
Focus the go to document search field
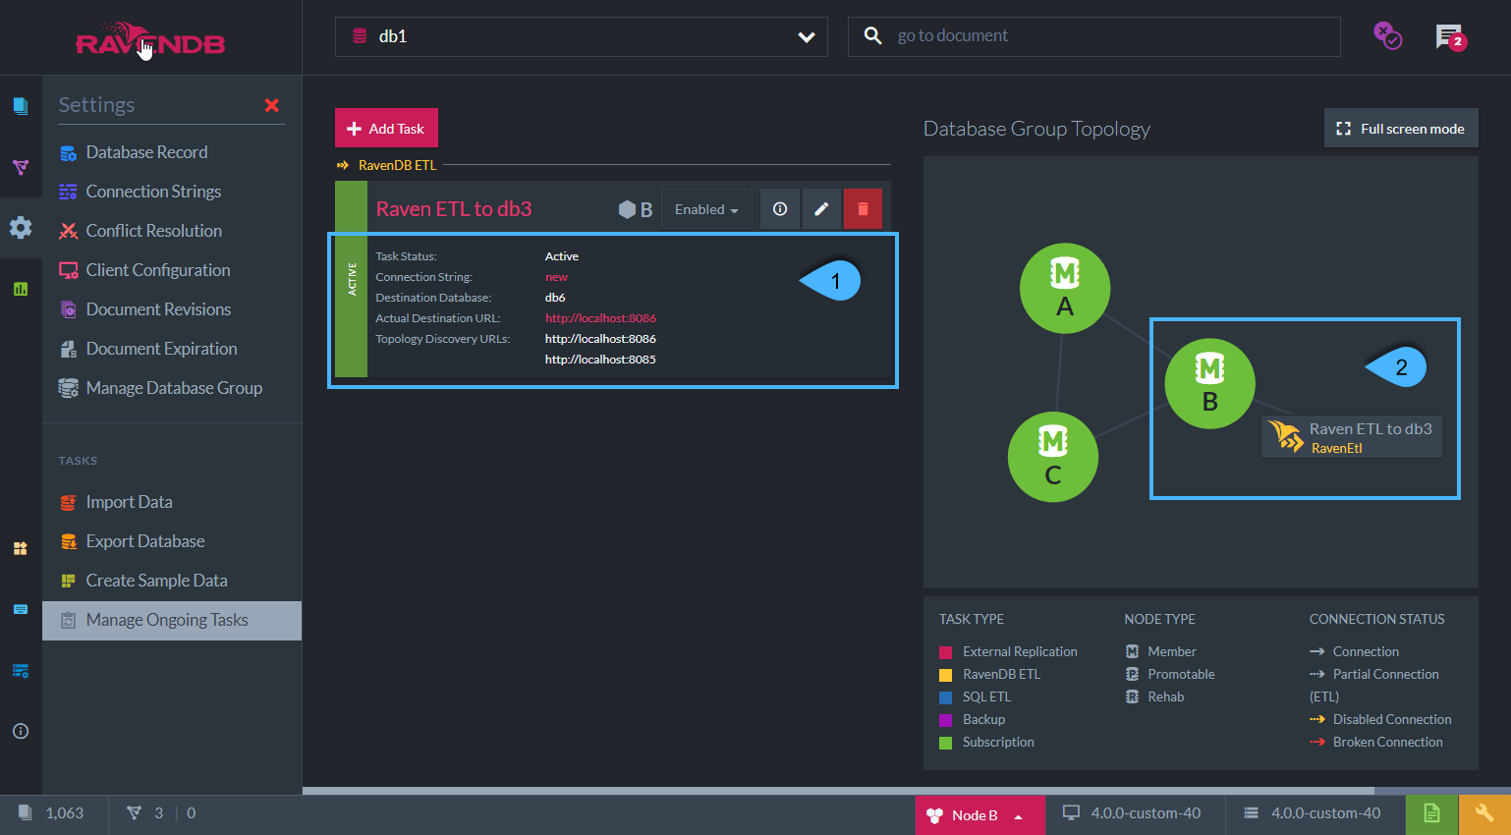click(x=1094, y=36)
